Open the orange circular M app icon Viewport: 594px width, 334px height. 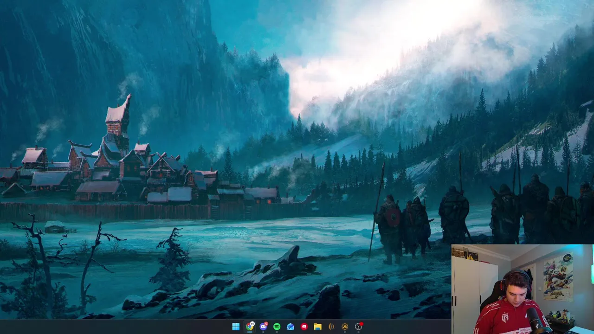click(345, 327)
